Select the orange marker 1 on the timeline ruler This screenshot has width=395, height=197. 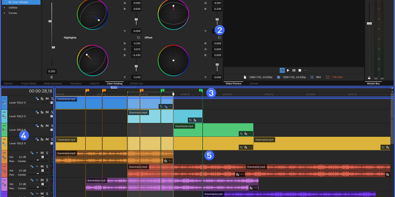click(87, 90)
